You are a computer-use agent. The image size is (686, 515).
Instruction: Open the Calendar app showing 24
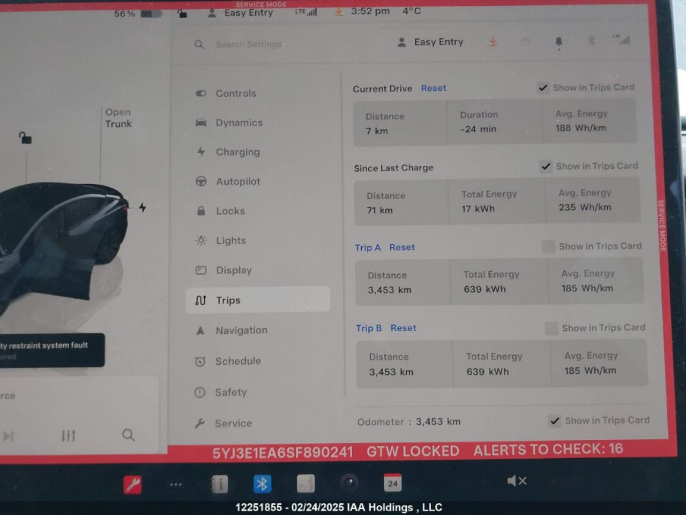point(393,483)
